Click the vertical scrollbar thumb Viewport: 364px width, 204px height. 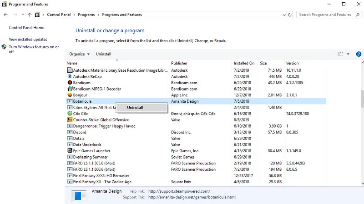[362, 99]
